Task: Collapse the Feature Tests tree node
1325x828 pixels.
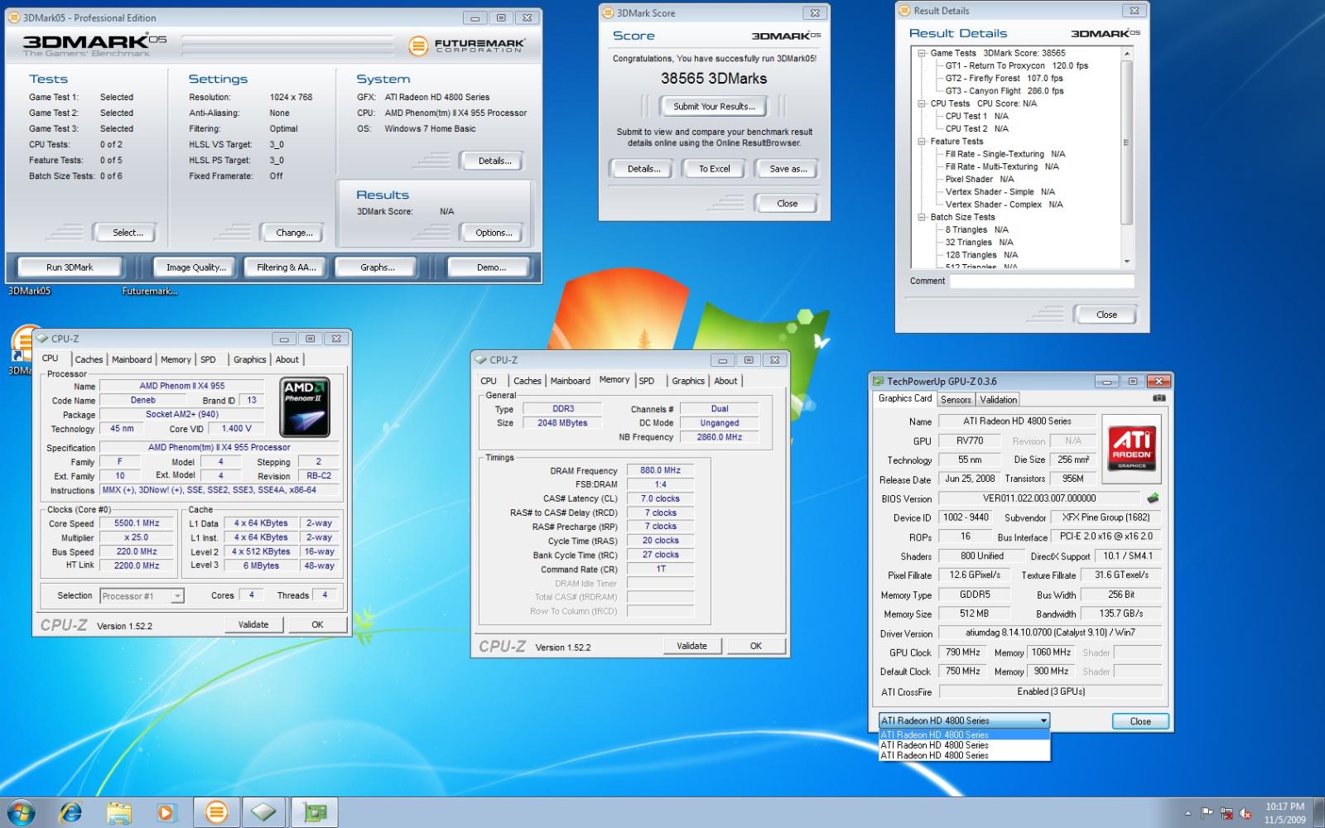Action: (x=922, y=142)
